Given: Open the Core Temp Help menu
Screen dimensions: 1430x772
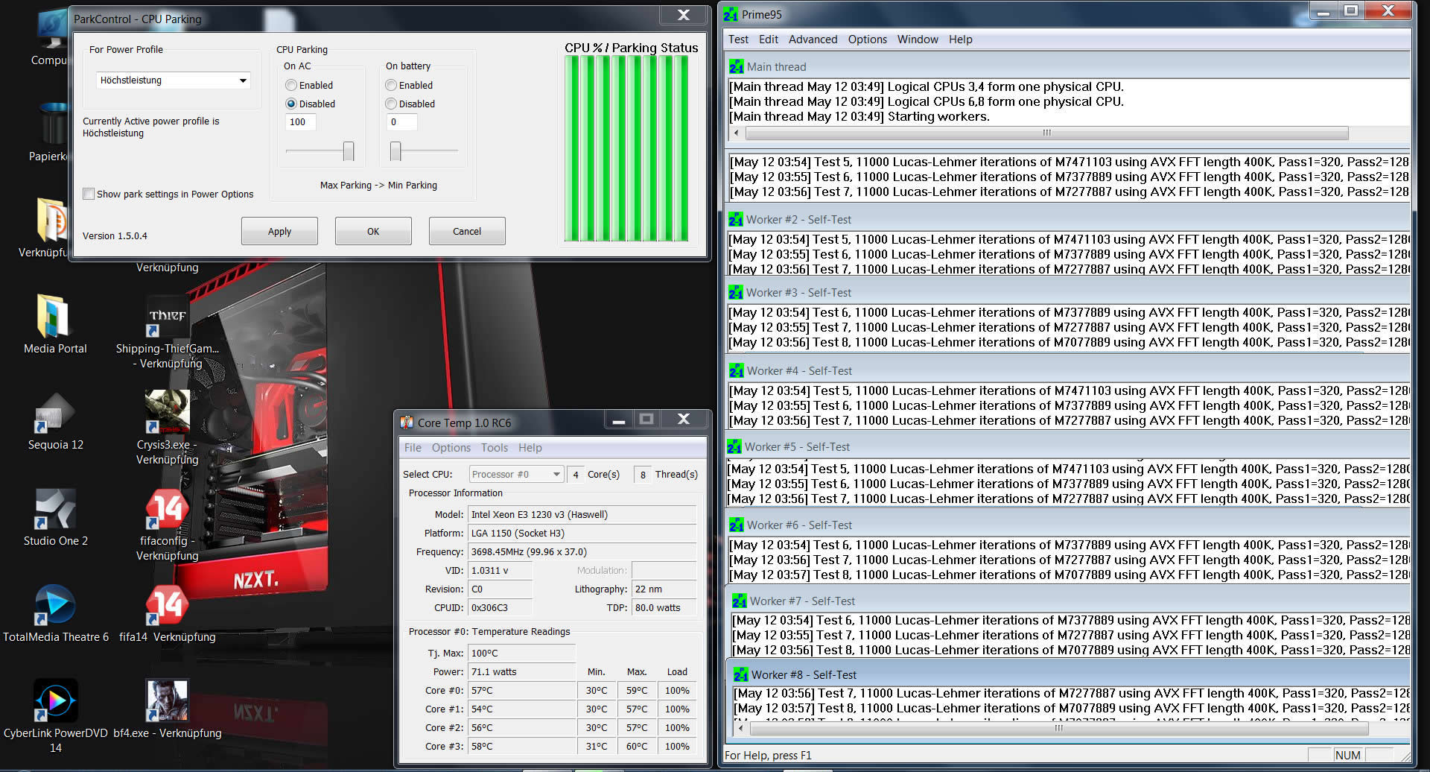Looking at the screenshot, I should pyautogui.click(x=530, y=448).
